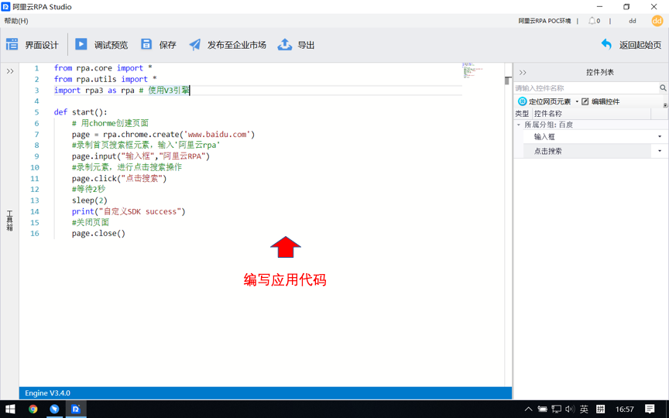Click the code minimap thumbnail
669x418 pixels.
click(x=473, y=70)
